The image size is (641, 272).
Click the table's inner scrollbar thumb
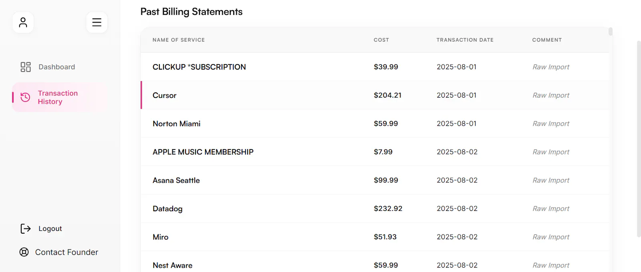pos(611,31)
